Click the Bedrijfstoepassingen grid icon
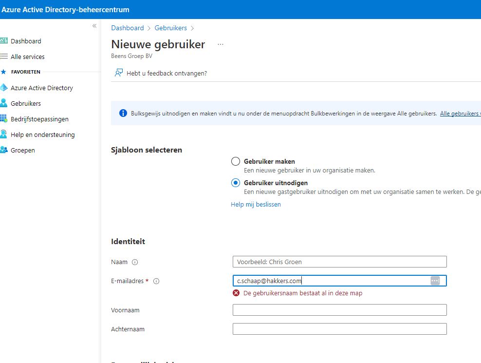The height and width of the screenshot is (363, 481). 4,118
